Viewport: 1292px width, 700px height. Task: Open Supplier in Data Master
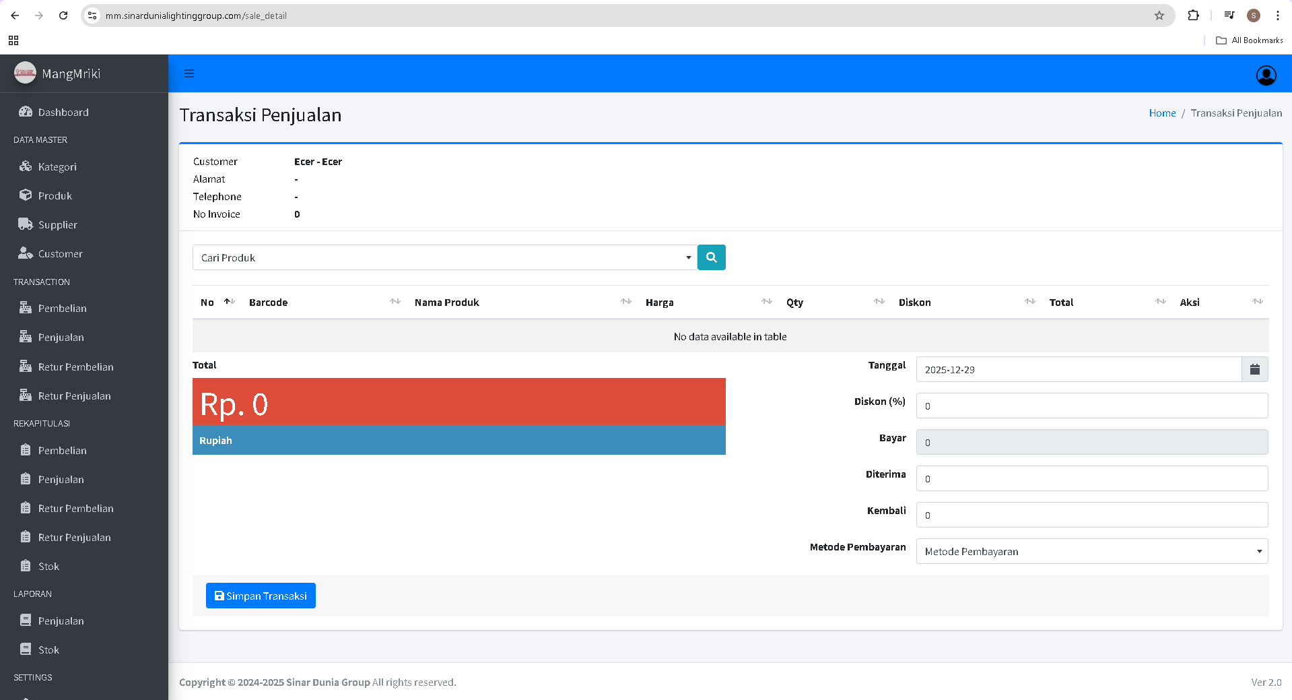coord(83,224)
